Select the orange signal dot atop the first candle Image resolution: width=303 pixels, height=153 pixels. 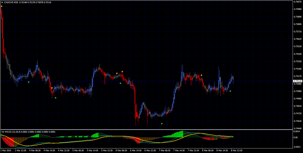click(x=2, y=6)
